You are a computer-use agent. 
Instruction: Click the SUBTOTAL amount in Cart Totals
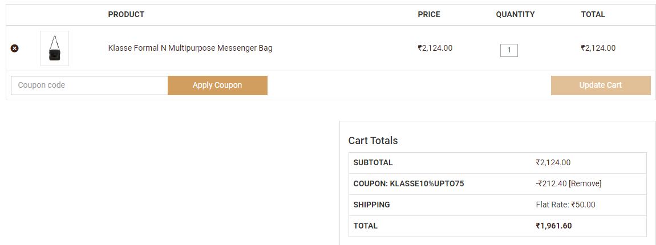click(x=553, y=162)
